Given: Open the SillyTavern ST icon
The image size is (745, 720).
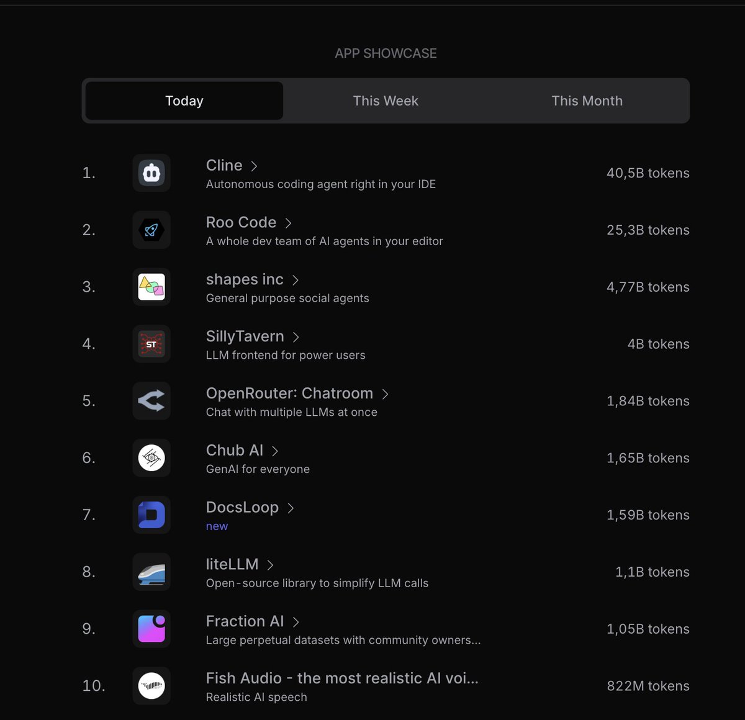Looking at the screenshot, I should [x=151, y=344].
